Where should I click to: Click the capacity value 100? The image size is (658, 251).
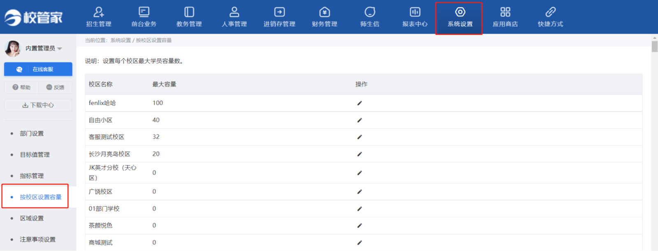(158, 103)
